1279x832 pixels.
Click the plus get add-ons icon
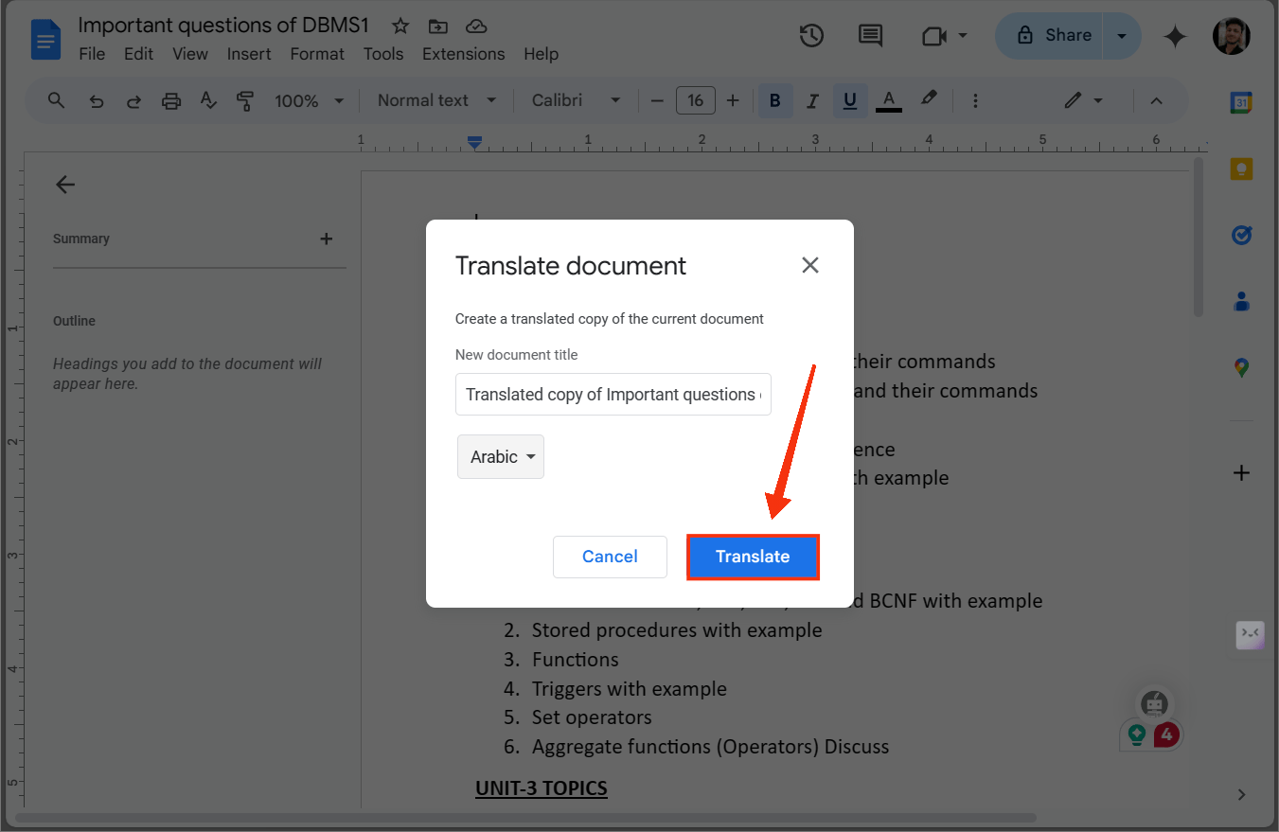pyautogui.click(x=1241, y=473)
